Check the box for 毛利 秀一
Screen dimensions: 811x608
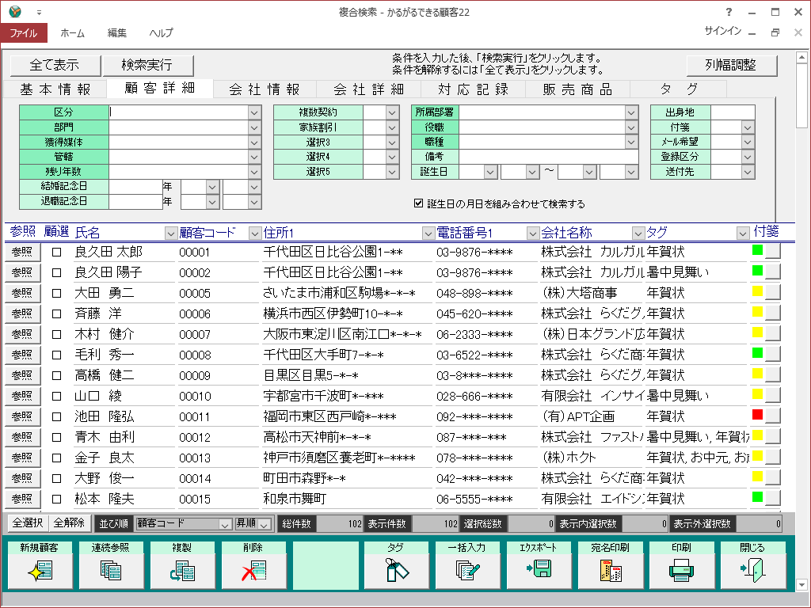(57, 355)
